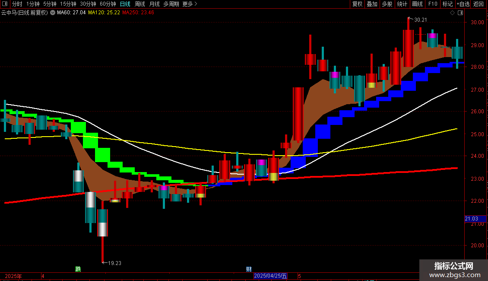Switch to 周线 weekly chart
Screen dimensions: 488x281
140,4
